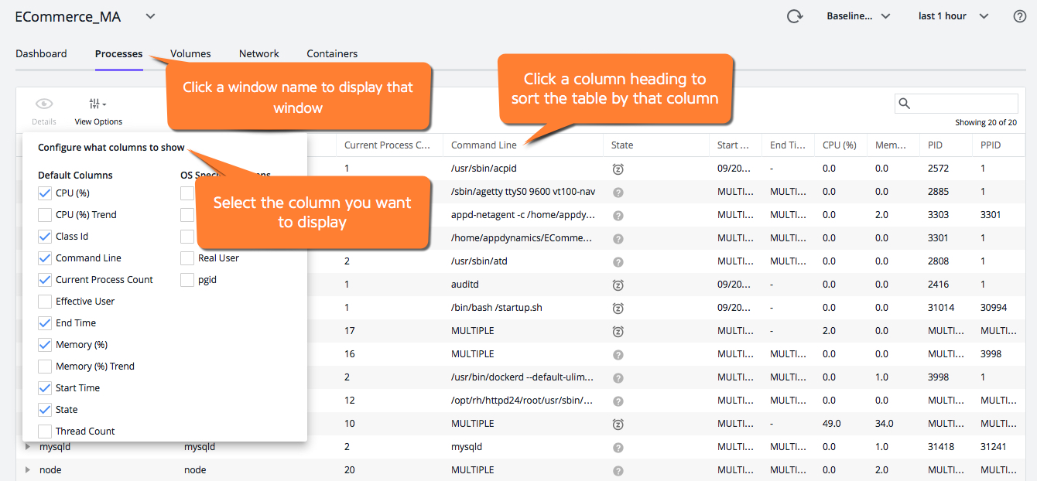Viewport: 1037px width, 481px height.
Task: Sort by the Command Line column heading
Action: tap(484, 145)
